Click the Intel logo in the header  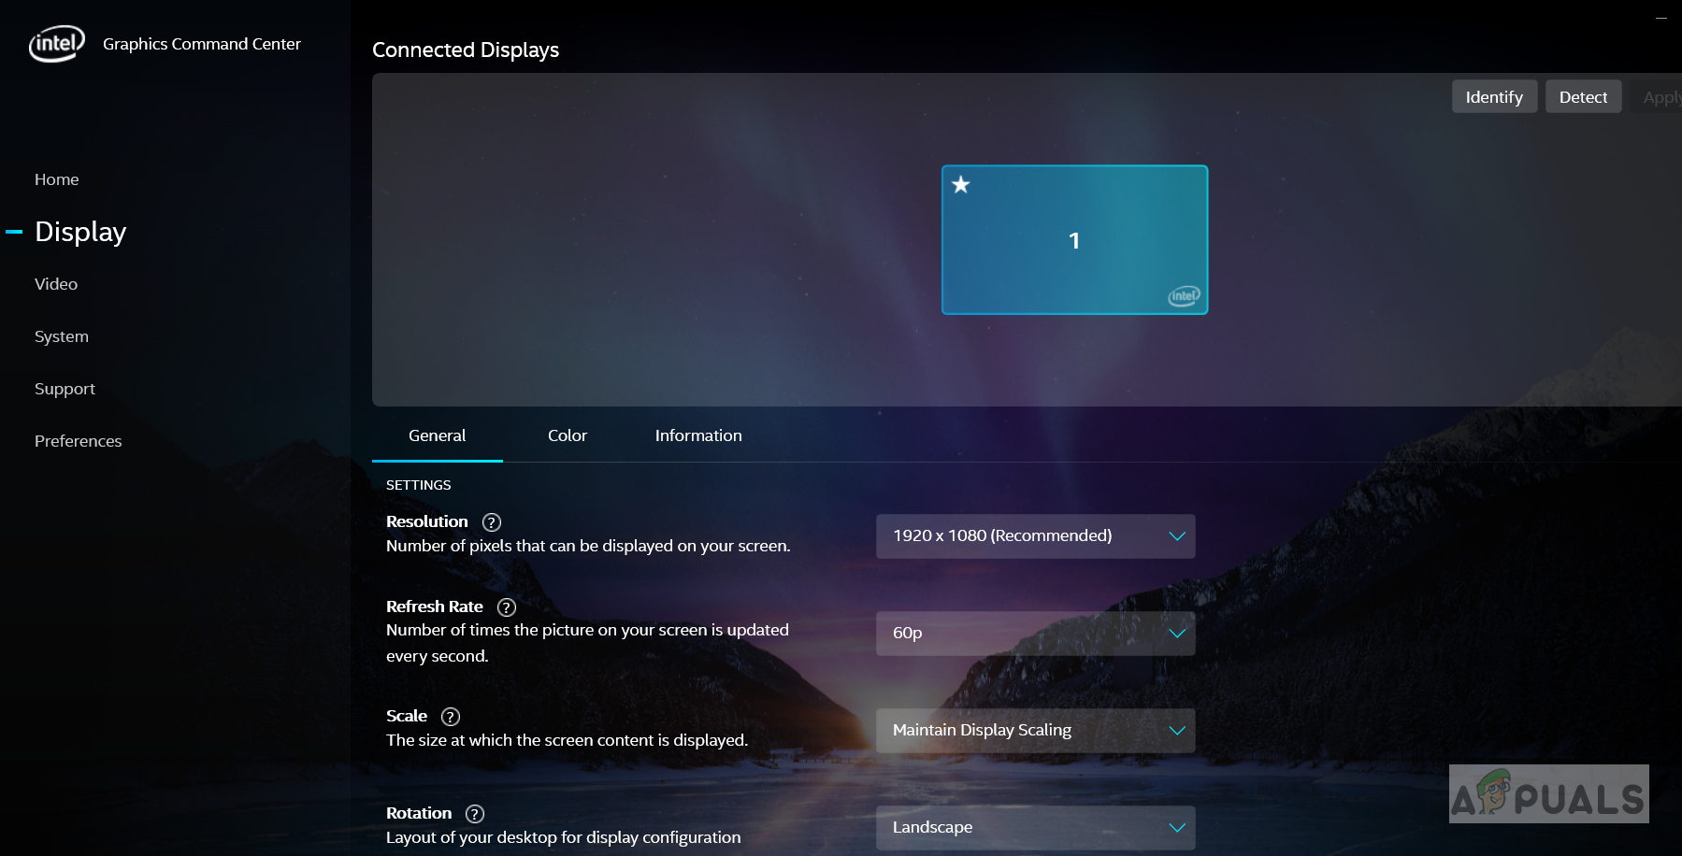click(x=57, y=43)
